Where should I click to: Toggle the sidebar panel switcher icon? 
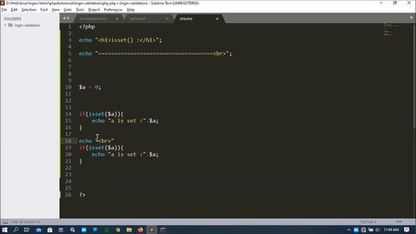click(5, 222)
